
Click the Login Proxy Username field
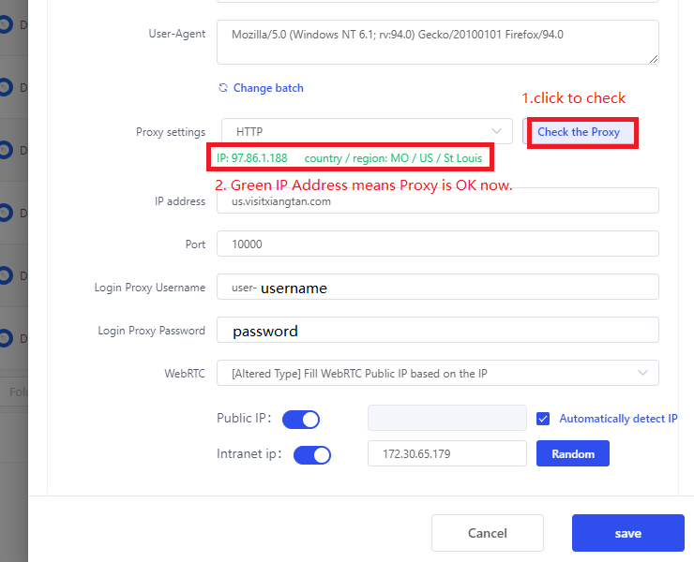[x=438, y=287]
